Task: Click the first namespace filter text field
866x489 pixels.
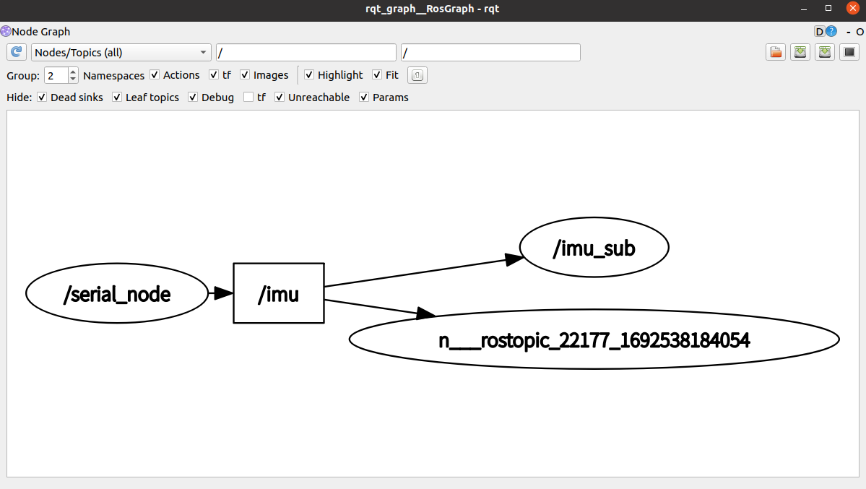Action: pyautogui.click(x=306, y=53)
